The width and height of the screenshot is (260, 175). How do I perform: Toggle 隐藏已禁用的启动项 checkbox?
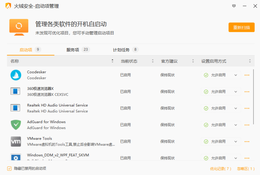(9, 169)
